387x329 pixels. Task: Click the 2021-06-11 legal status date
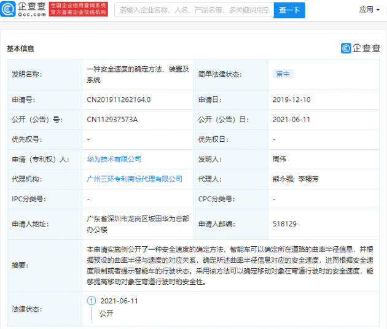[119, 301]
